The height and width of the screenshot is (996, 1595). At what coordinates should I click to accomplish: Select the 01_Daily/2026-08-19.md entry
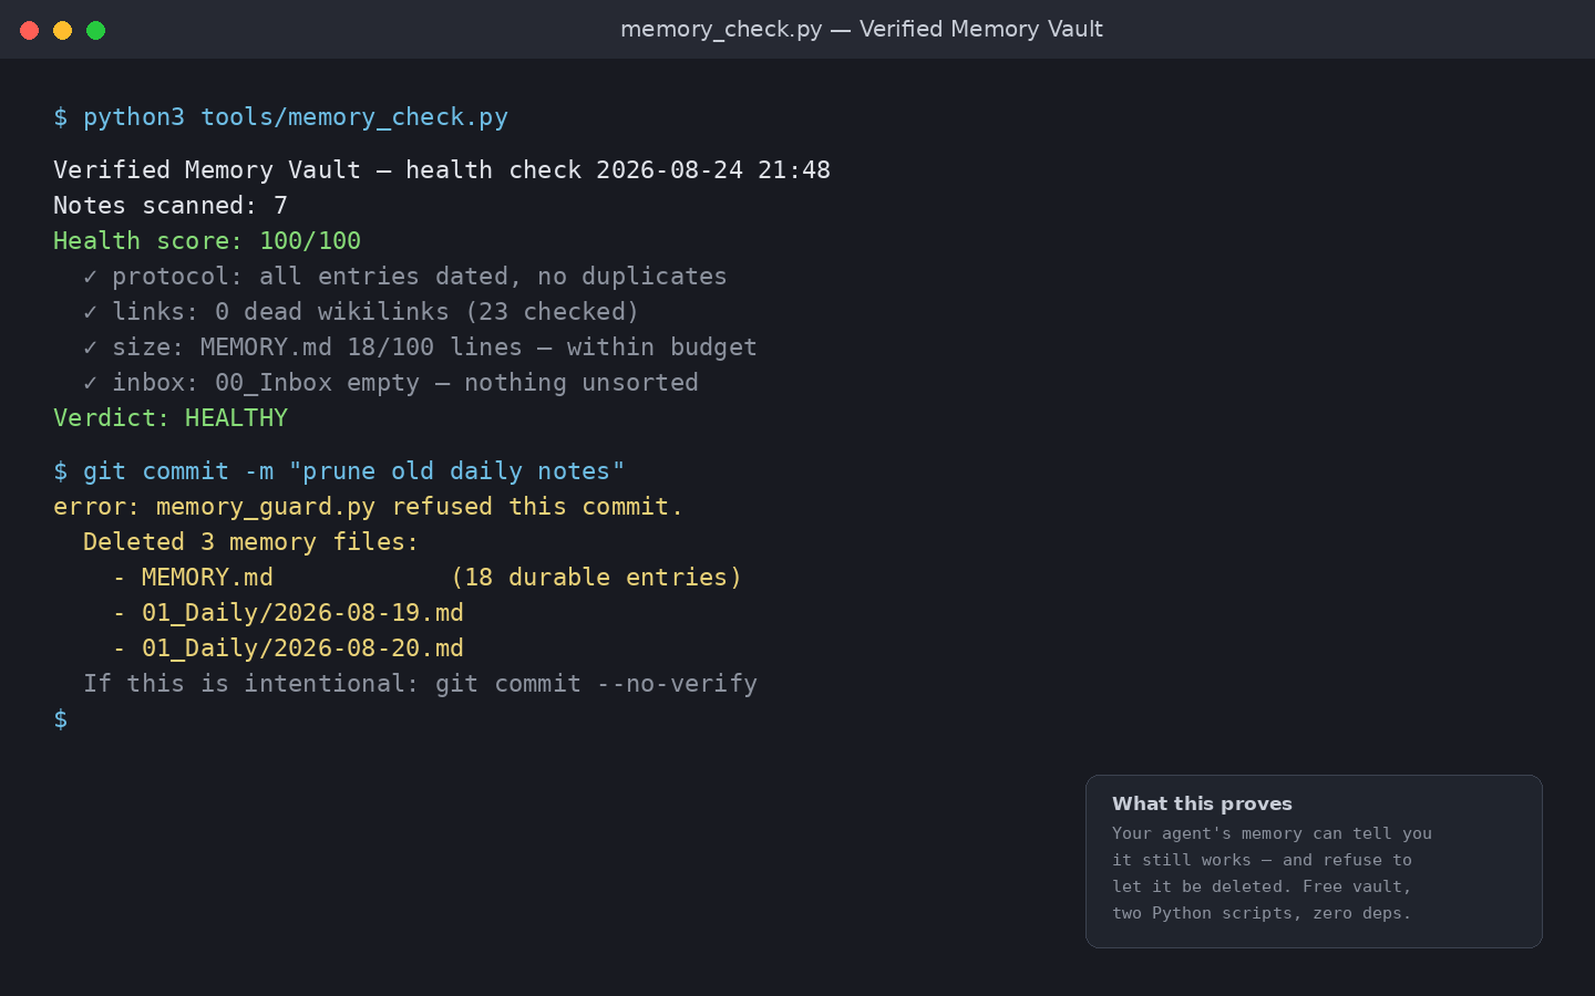point(302,613)
